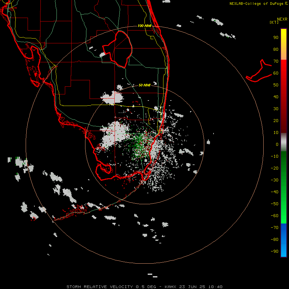Viewport: 289px width, 289px height.
Task: Click the 50 NMI range ring label
Action: point(144,85)
